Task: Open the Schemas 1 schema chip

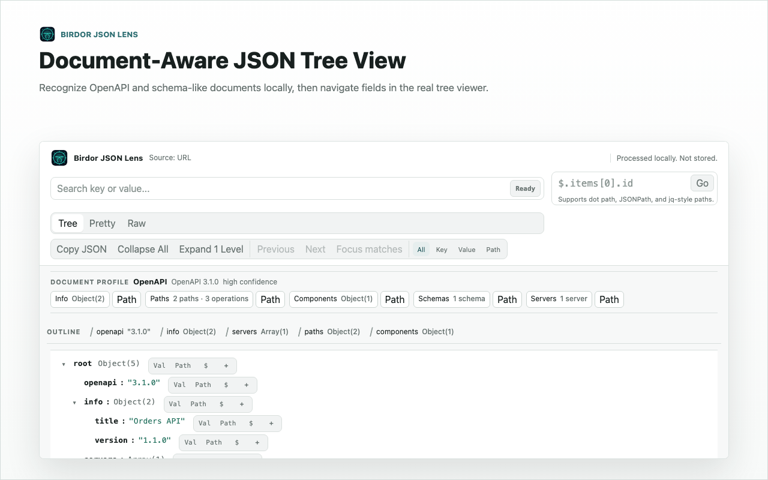Action: [452, 299]
